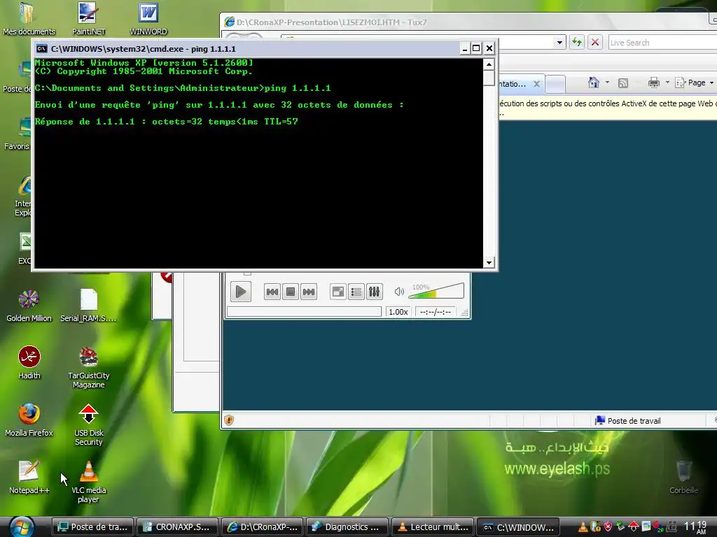The width and height of the screenshot is (717, 537).
Task: Click the Windows Start orb
Action: [x=22, y=527]
